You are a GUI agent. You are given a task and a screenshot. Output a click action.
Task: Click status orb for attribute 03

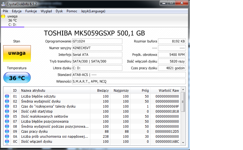[x=7, y=106]
